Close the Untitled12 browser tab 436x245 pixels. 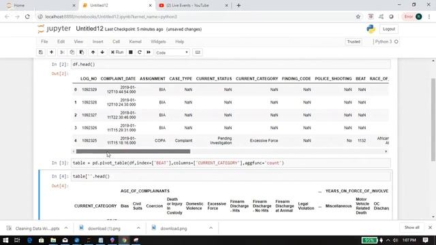tap(150, 5)
